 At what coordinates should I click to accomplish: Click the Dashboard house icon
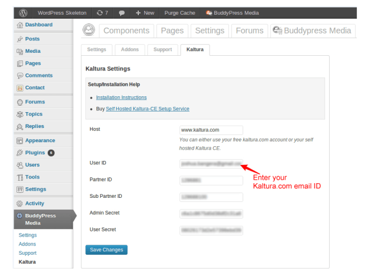20,25
